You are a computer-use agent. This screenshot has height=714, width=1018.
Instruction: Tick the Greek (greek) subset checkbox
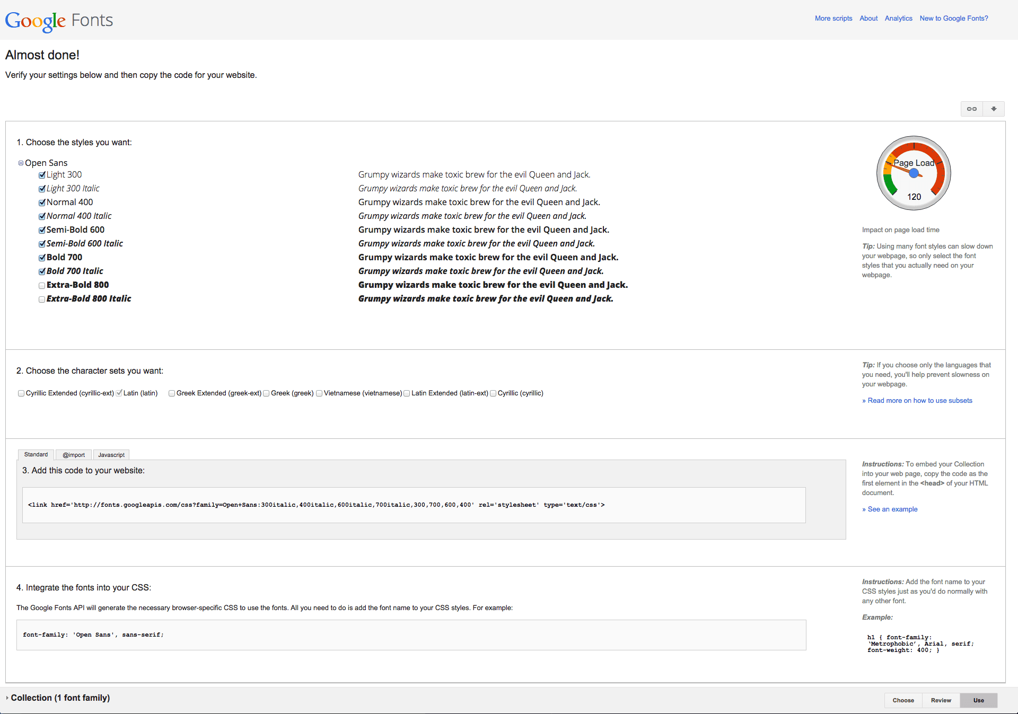[x=266, y=393]
